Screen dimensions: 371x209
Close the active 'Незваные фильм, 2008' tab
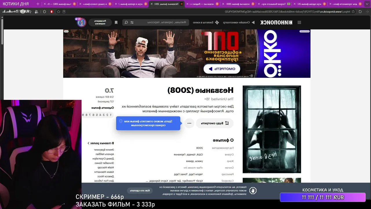152,4
